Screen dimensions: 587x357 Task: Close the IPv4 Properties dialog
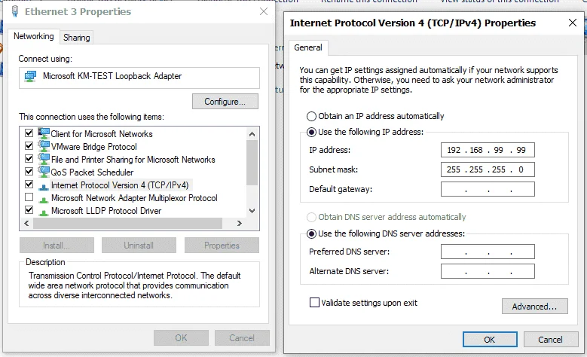pos(573,23)
